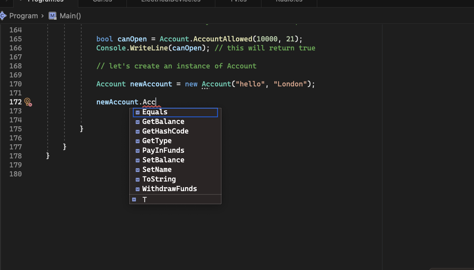The image size is (474, 270).
Task: Select ToString from the autocomplete list
Action: click(x=175, y=179)
